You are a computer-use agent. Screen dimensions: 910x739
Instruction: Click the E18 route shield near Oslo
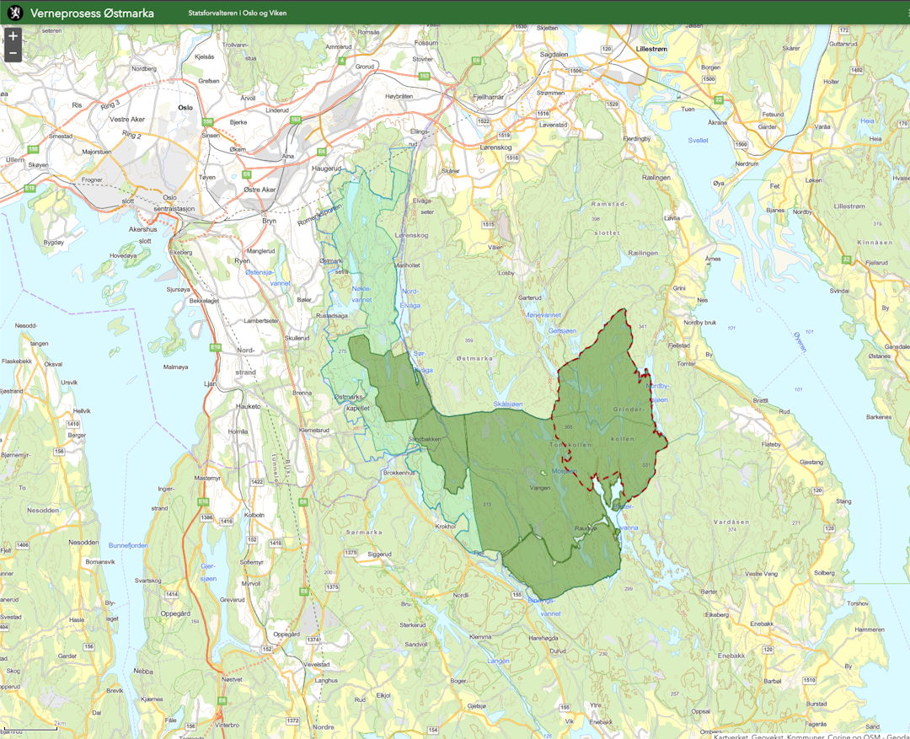[29, 188]
